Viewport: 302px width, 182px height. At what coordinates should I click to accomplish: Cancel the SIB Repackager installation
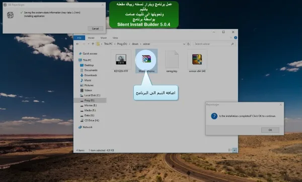tap(95, 29)
